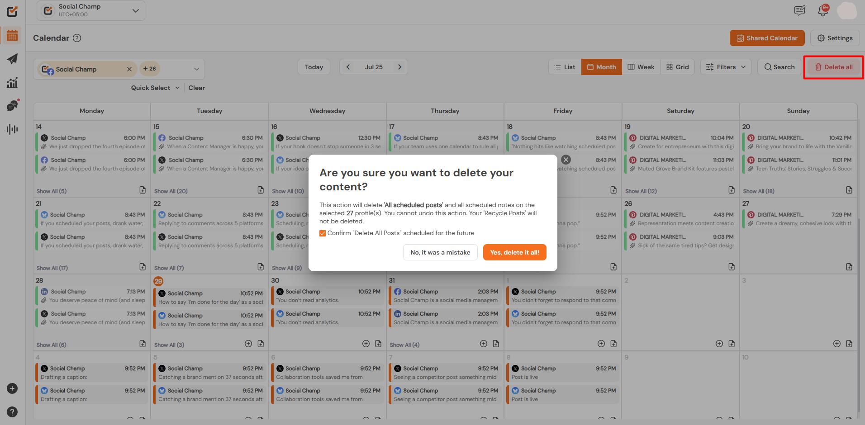The width and height of the screenshot is (865, 425).
Task: Add a post on Thursday 31 plus icon
Action: pyautogui.click(x=484, y=344)
